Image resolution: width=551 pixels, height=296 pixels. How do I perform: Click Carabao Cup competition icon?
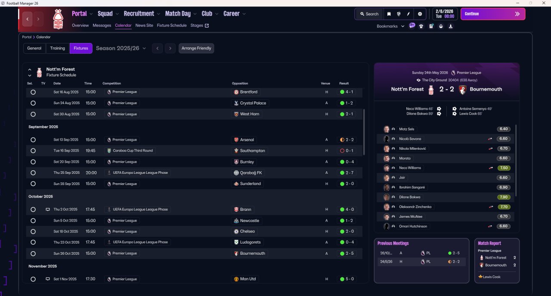(109, 151)
